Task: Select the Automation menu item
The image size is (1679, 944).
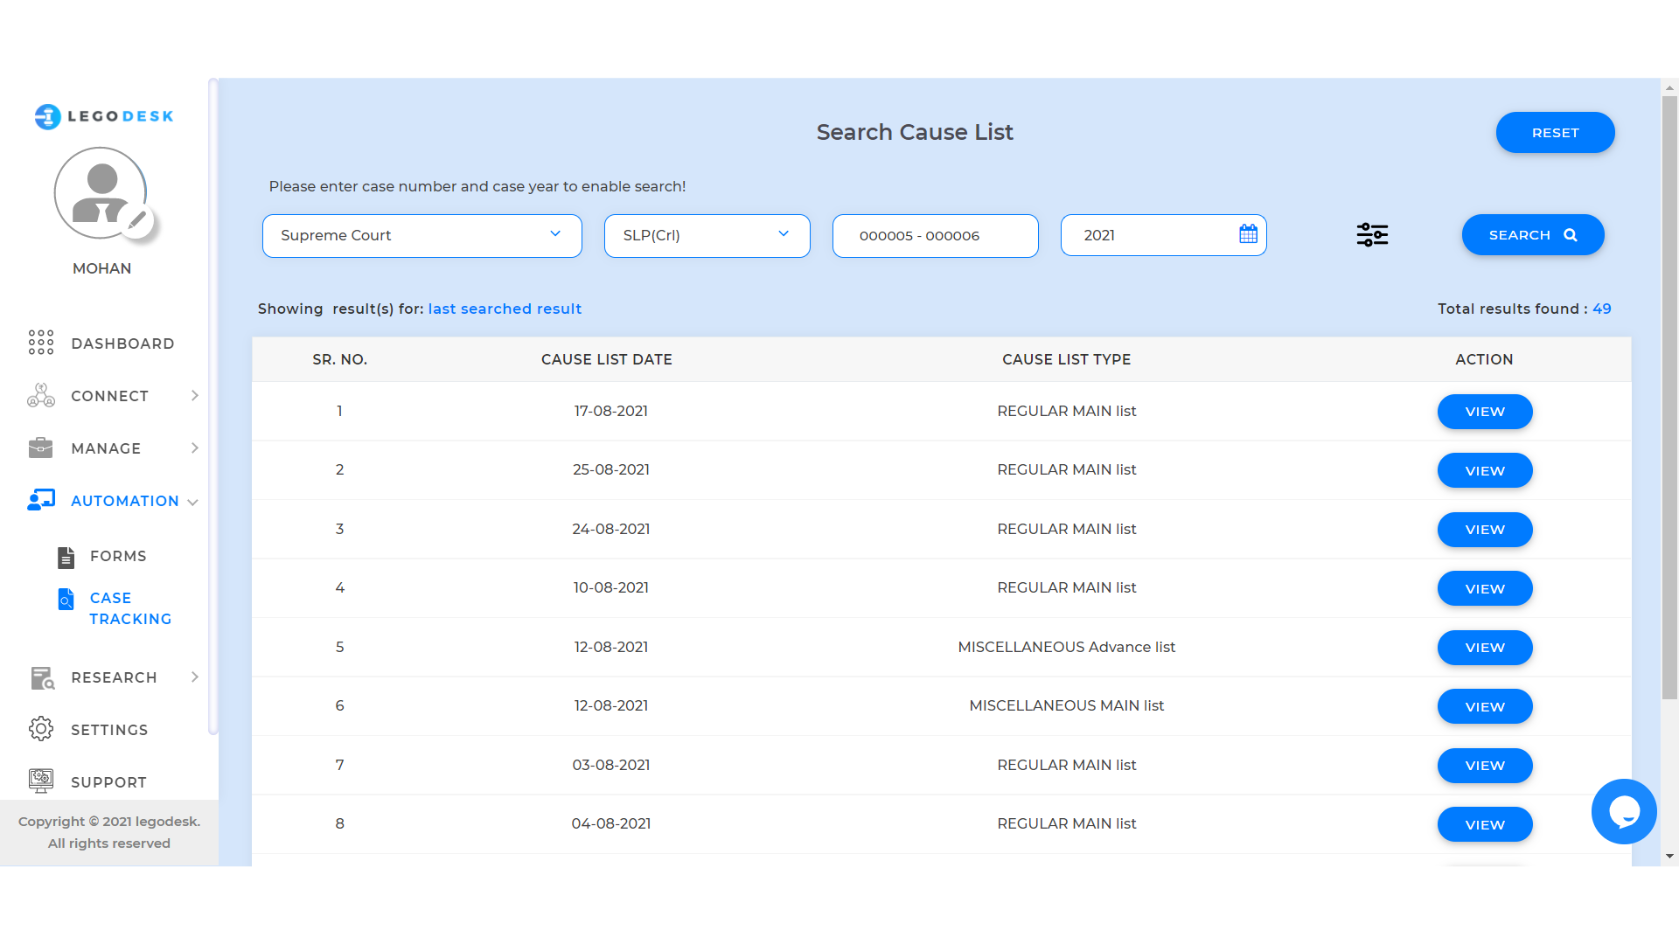Action: pos(125,501)
